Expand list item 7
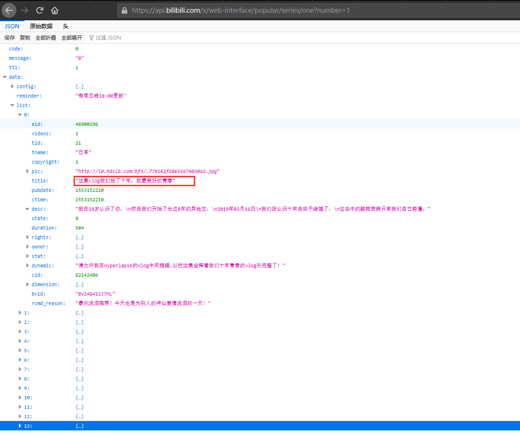 pos(20,370)
